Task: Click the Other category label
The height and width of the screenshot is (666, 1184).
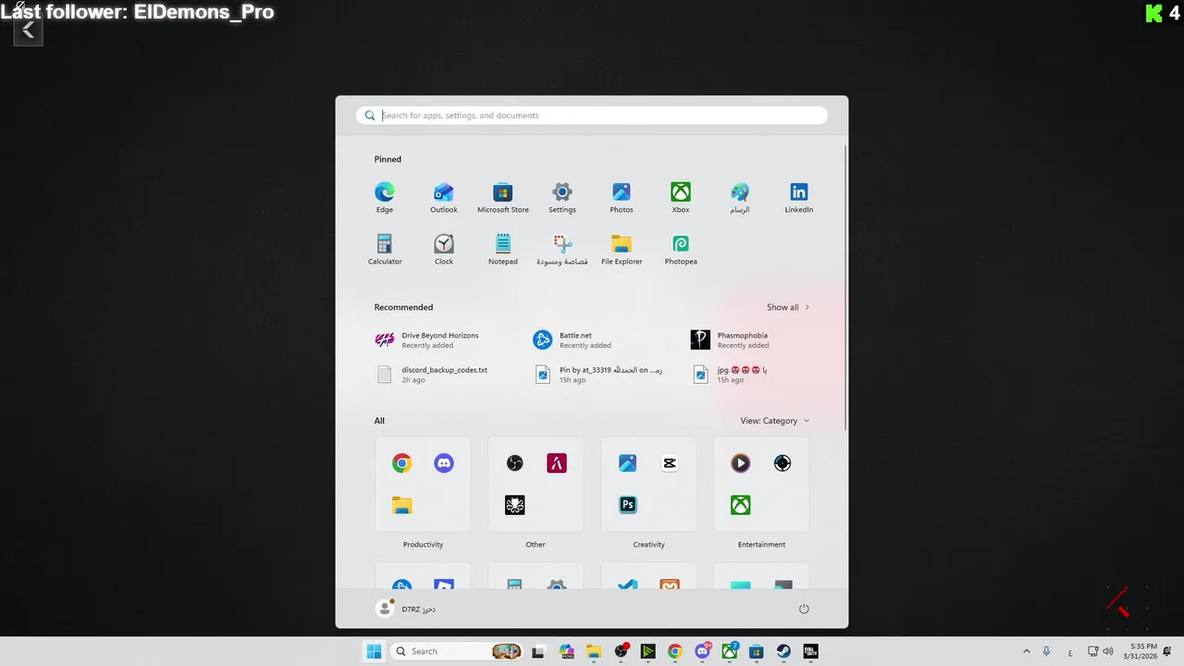Action: pos(536,545)
